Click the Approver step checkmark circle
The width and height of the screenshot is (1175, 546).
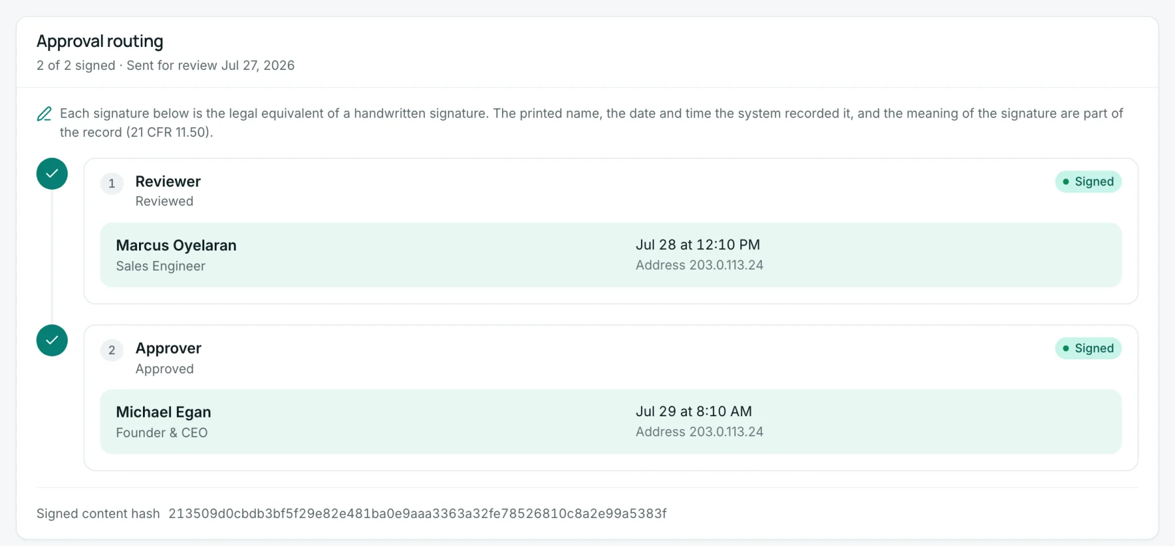52,341
